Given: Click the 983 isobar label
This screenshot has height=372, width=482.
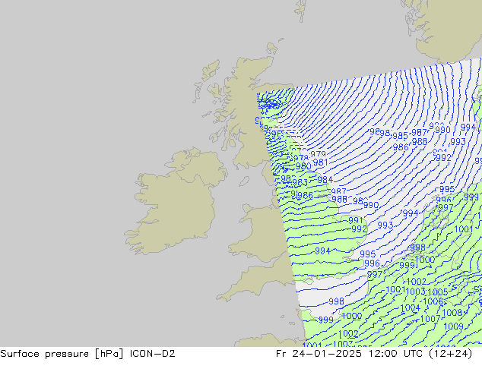Looking at the screenshot, I should pyautogui.click(x=300, y=183).
